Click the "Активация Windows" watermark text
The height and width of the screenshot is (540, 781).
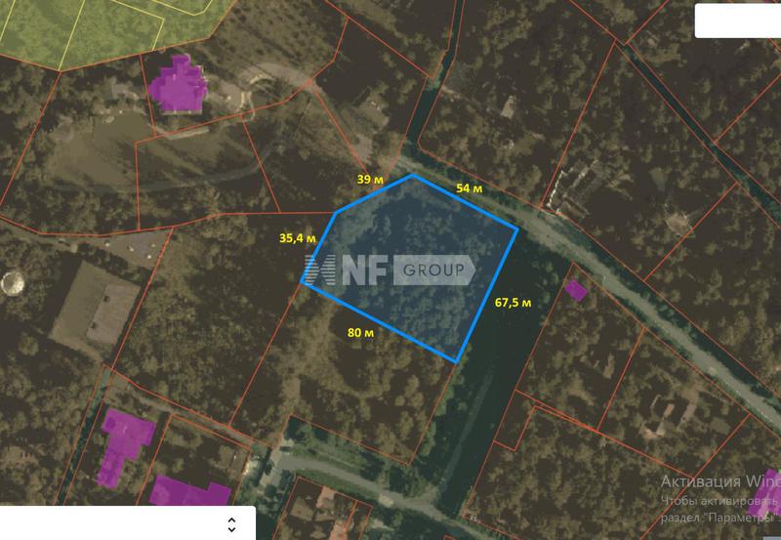pyautogui.click(x=720, y=481)
